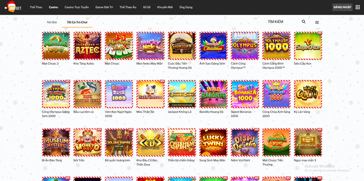The image size is (364, 181).
Task: Launch the Showdown game tile
Action: 182,46
